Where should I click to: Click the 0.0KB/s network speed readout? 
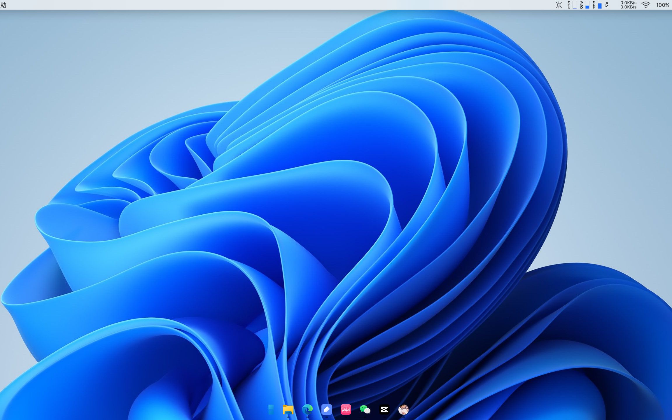628,5
